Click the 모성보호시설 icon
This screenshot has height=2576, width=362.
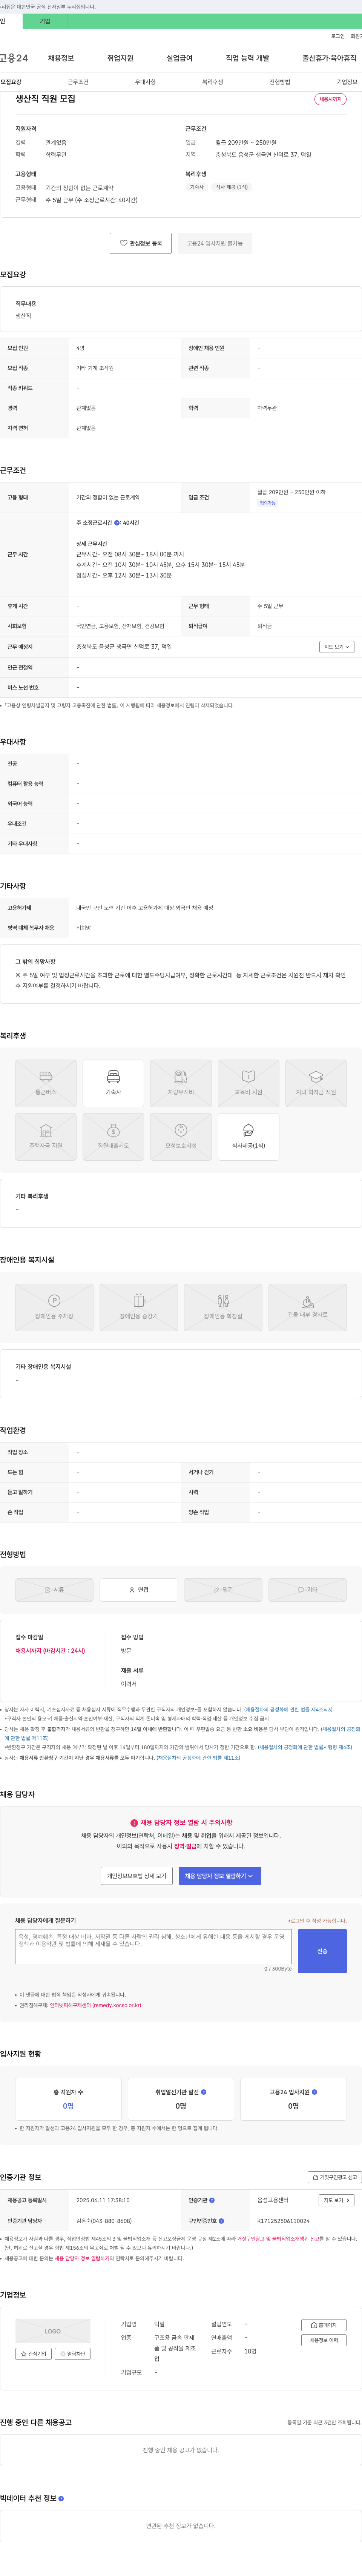(x=181, y=1130)
